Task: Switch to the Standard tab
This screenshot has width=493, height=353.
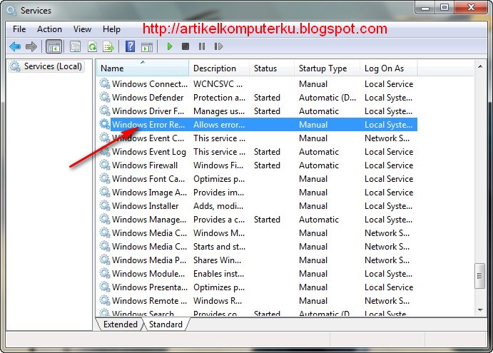Action: point(166,324)
